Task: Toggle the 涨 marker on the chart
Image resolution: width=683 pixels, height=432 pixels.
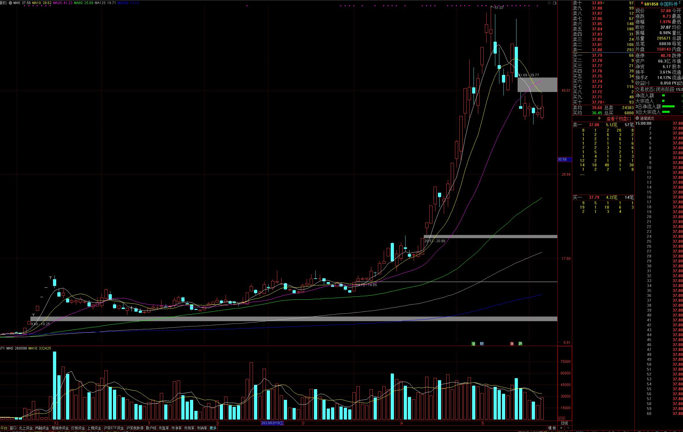Action: tap(512, 343)
